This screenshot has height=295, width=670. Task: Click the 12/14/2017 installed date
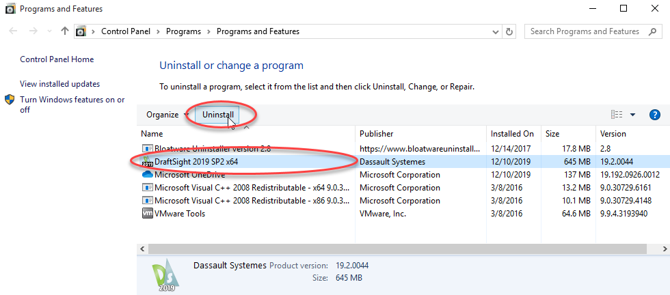pos(511,149)
